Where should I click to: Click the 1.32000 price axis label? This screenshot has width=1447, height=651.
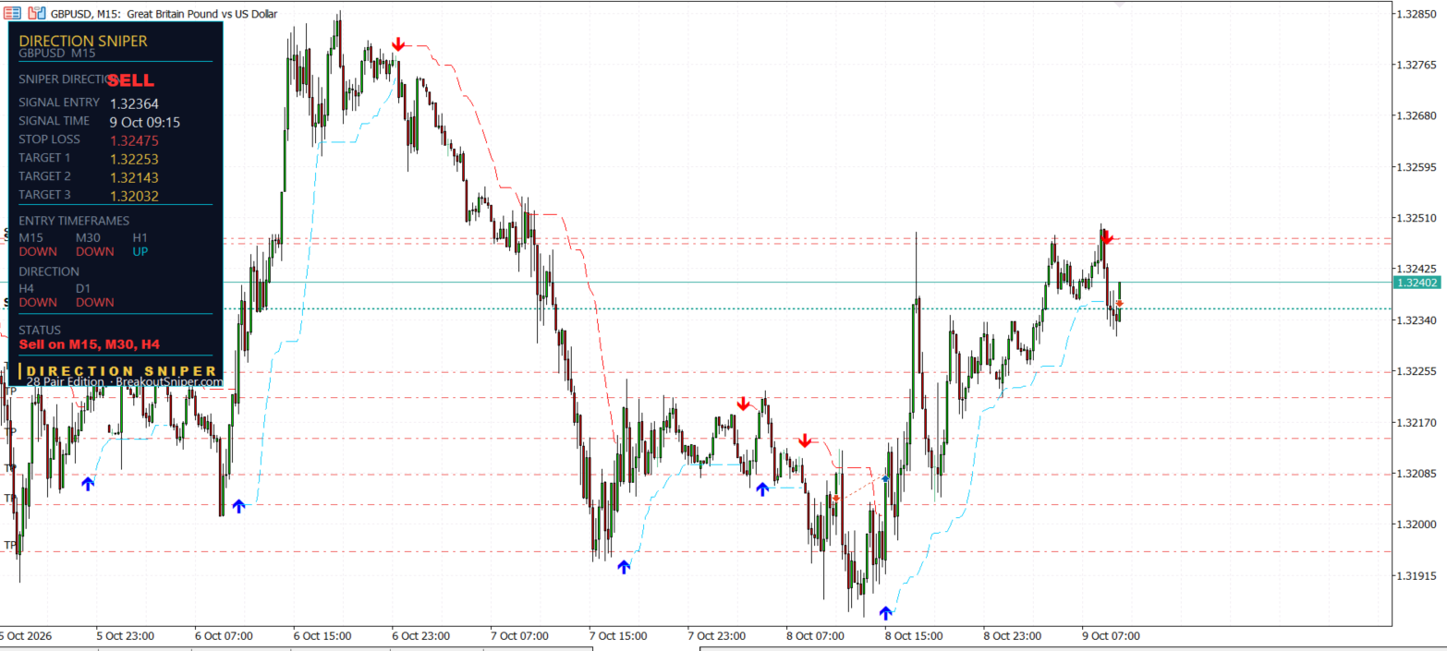point(1417,524)
